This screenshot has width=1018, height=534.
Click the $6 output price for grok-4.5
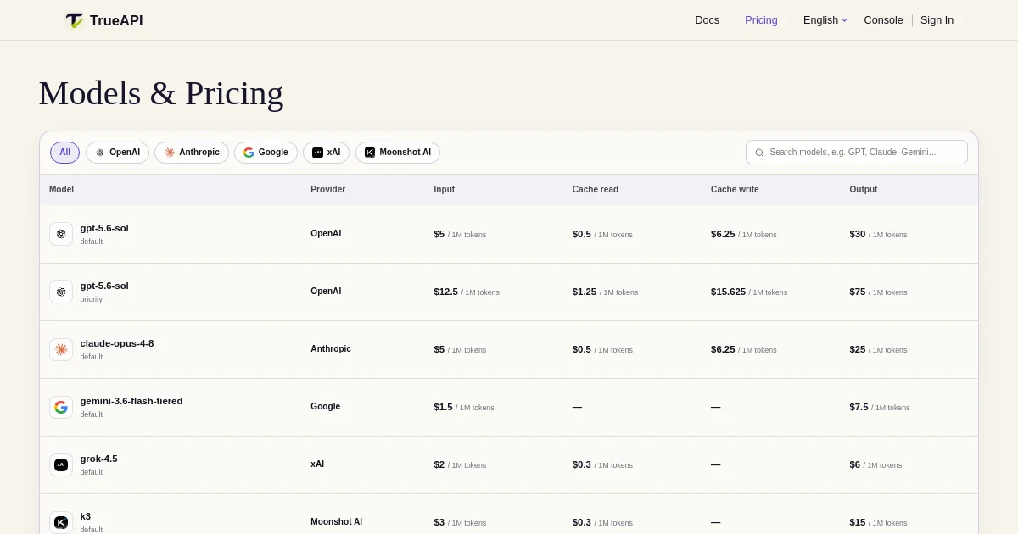(x=854, y=464)
